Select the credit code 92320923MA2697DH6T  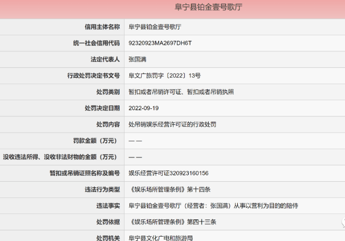tap(160, 43)
